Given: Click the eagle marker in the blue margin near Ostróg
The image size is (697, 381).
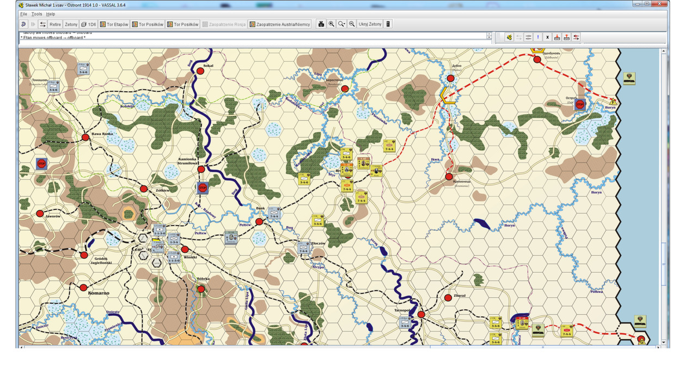Looking at the screenshot, I should tap(629, 79).
